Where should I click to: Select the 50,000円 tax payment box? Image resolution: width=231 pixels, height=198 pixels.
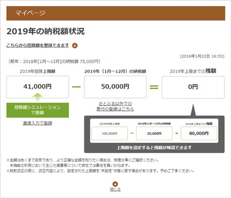tap(115, 87)
